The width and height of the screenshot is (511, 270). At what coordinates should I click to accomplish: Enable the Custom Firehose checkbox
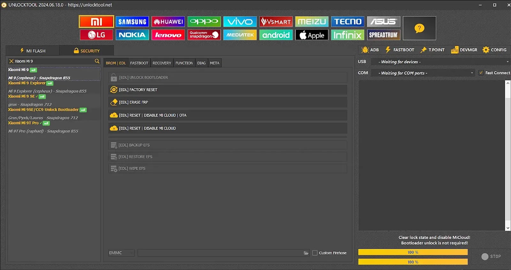(315, 253)
